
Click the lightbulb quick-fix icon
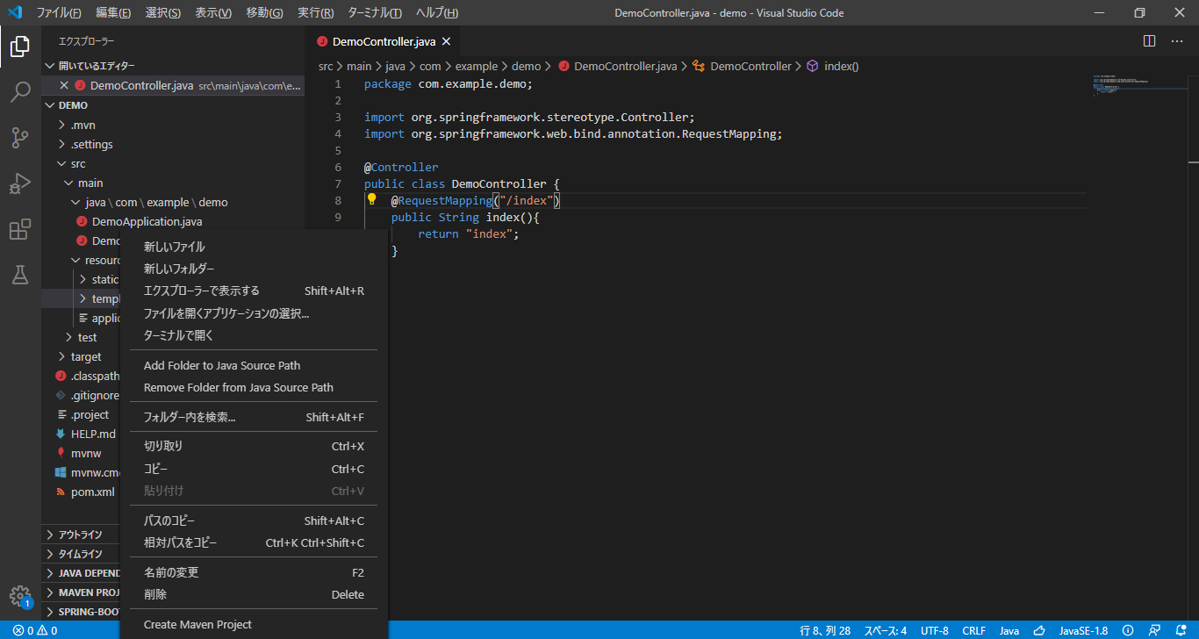[x=371, y=199]
